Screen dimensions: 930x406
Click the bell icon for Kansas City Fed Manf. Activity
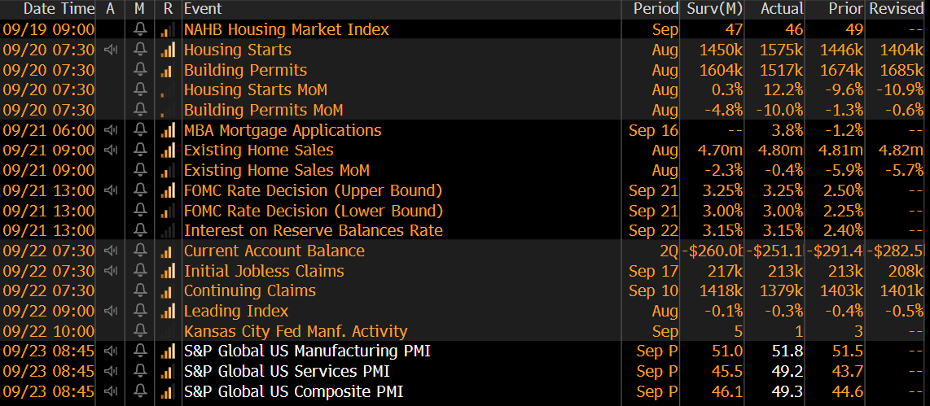tap(140, 332)
